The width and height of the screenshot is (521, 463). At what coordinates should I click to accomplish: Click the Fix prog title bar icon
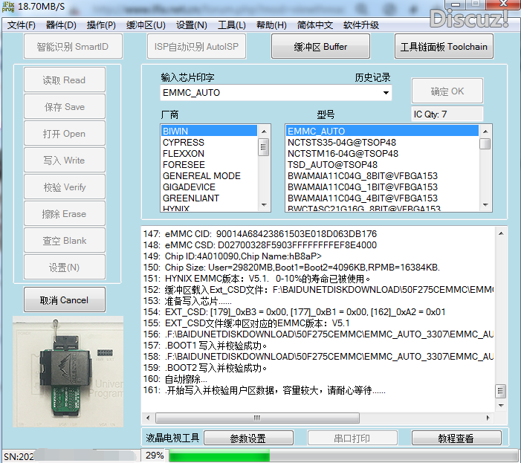pyautogui.click(x=8, y=6)
